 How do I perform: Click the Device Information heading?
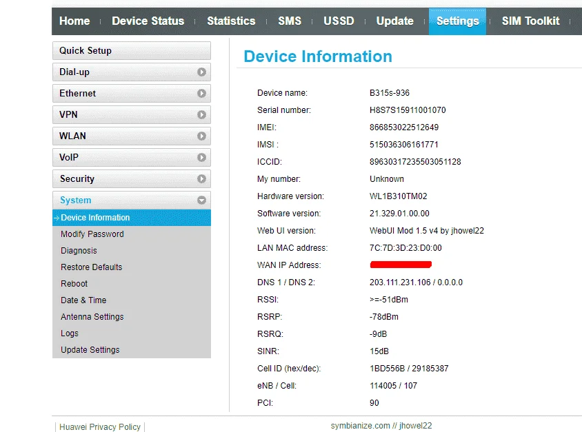click(x=318, y=56)
